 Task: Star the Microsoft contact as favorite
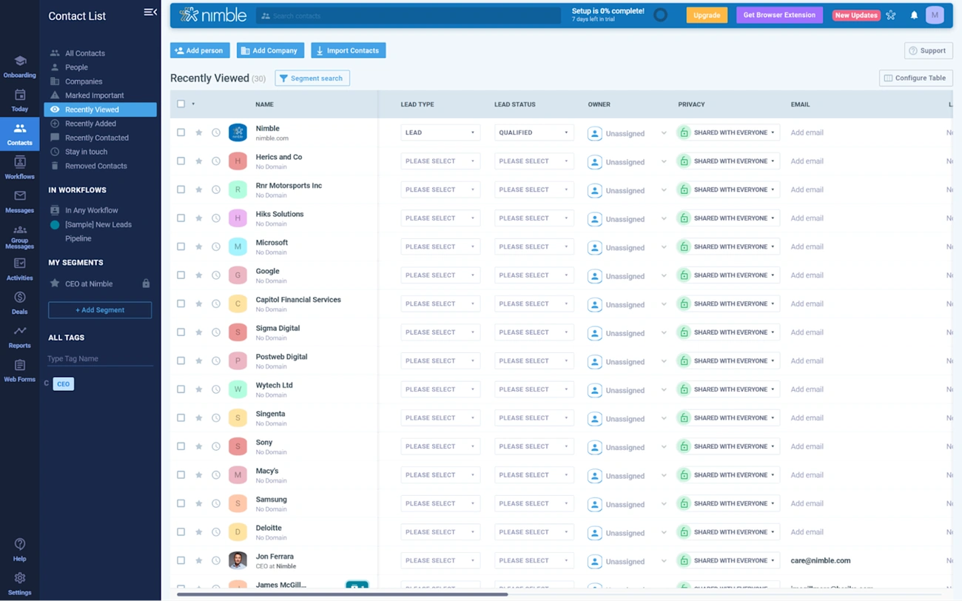pos(198,246)
